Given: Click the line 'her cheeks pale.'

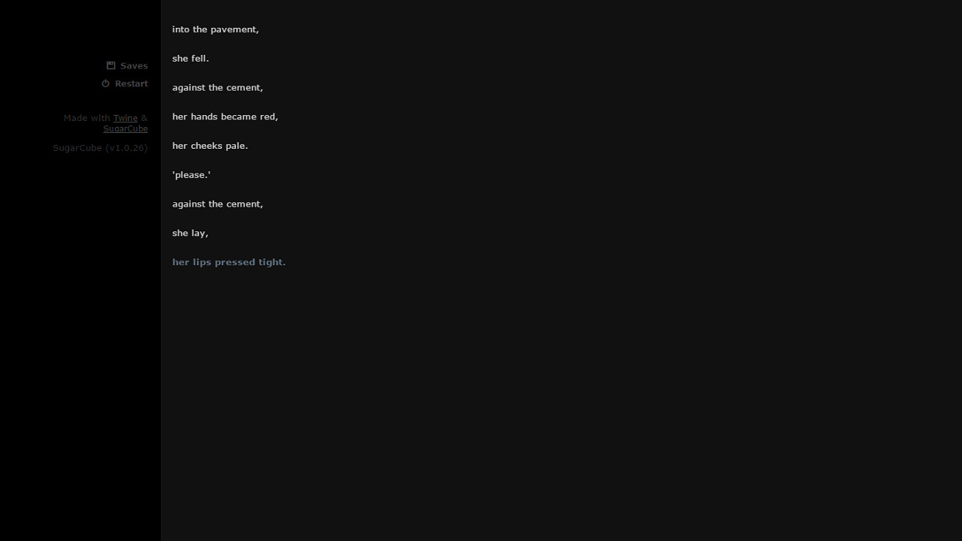Looking at the screenshot, I should 210,146.
